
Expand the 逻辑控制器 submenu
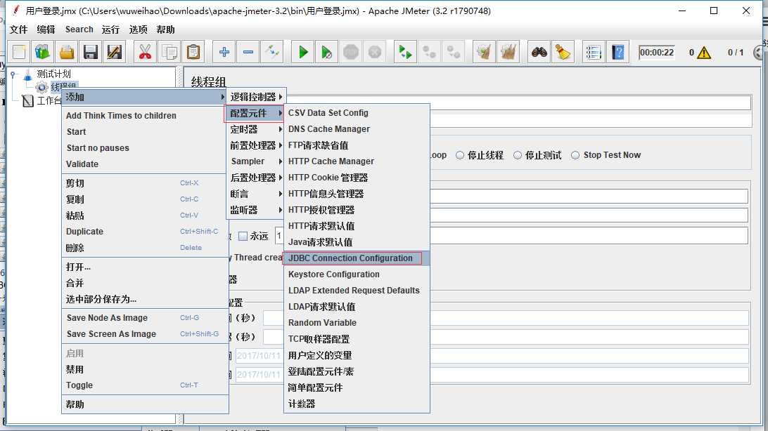255,97
